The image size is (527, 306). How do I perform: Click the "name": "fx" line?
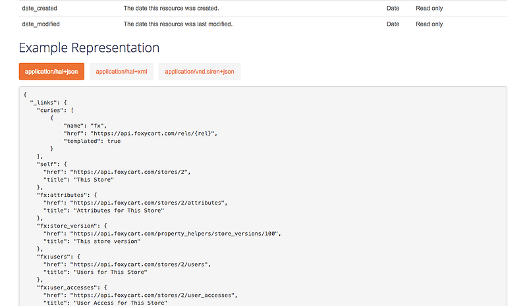pyautogui.click(x=85, y=126)
